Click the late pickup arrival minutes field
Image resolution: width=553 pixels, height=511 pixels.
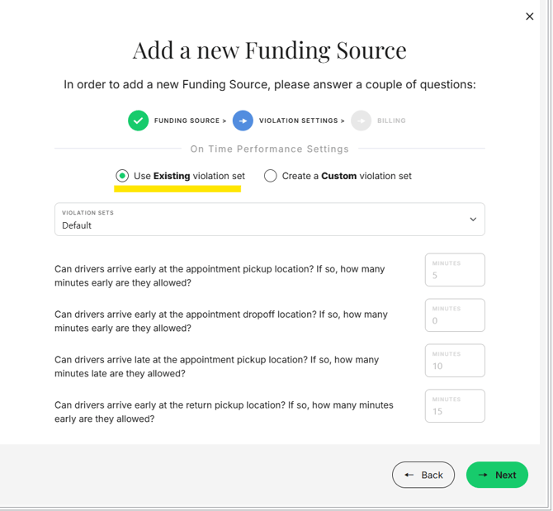[455, 361]
